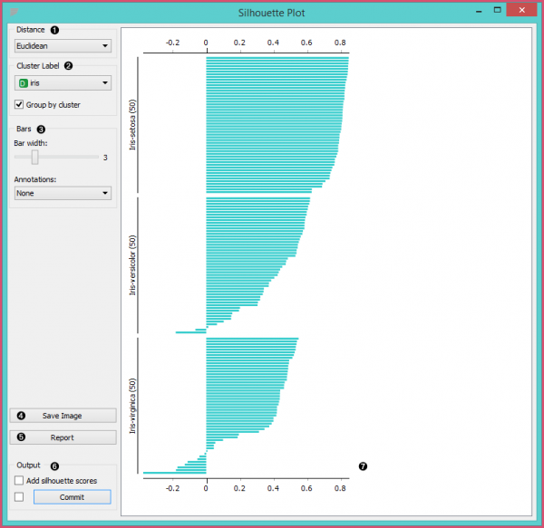The image size is (544, 528).
Task: Minimize the Silhouette Plot window
Action: pyautogui.click(x=479, y=11)
